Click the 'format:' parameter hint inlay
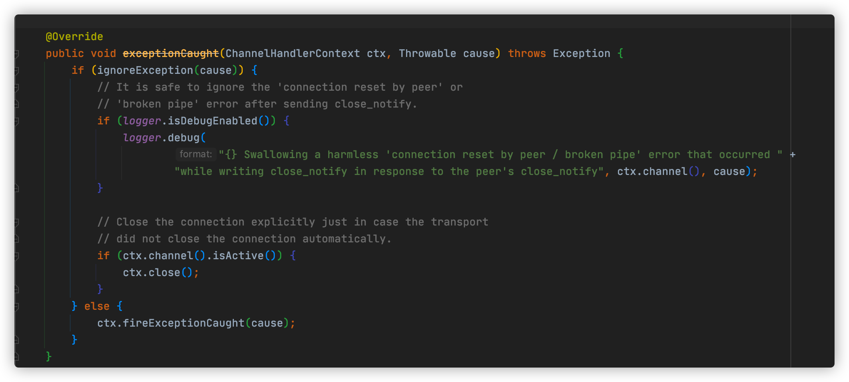The image size is (849, 382). point(196,154)
